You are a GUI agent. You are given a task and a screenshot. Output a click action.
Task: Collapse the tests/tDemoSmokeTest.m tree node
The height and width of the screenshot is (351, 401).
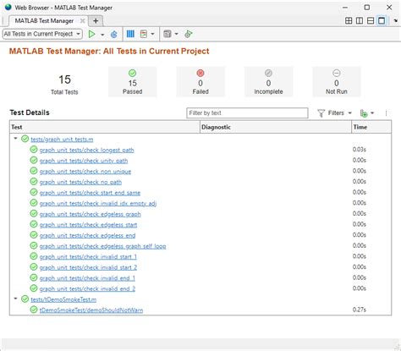point(16,299)
